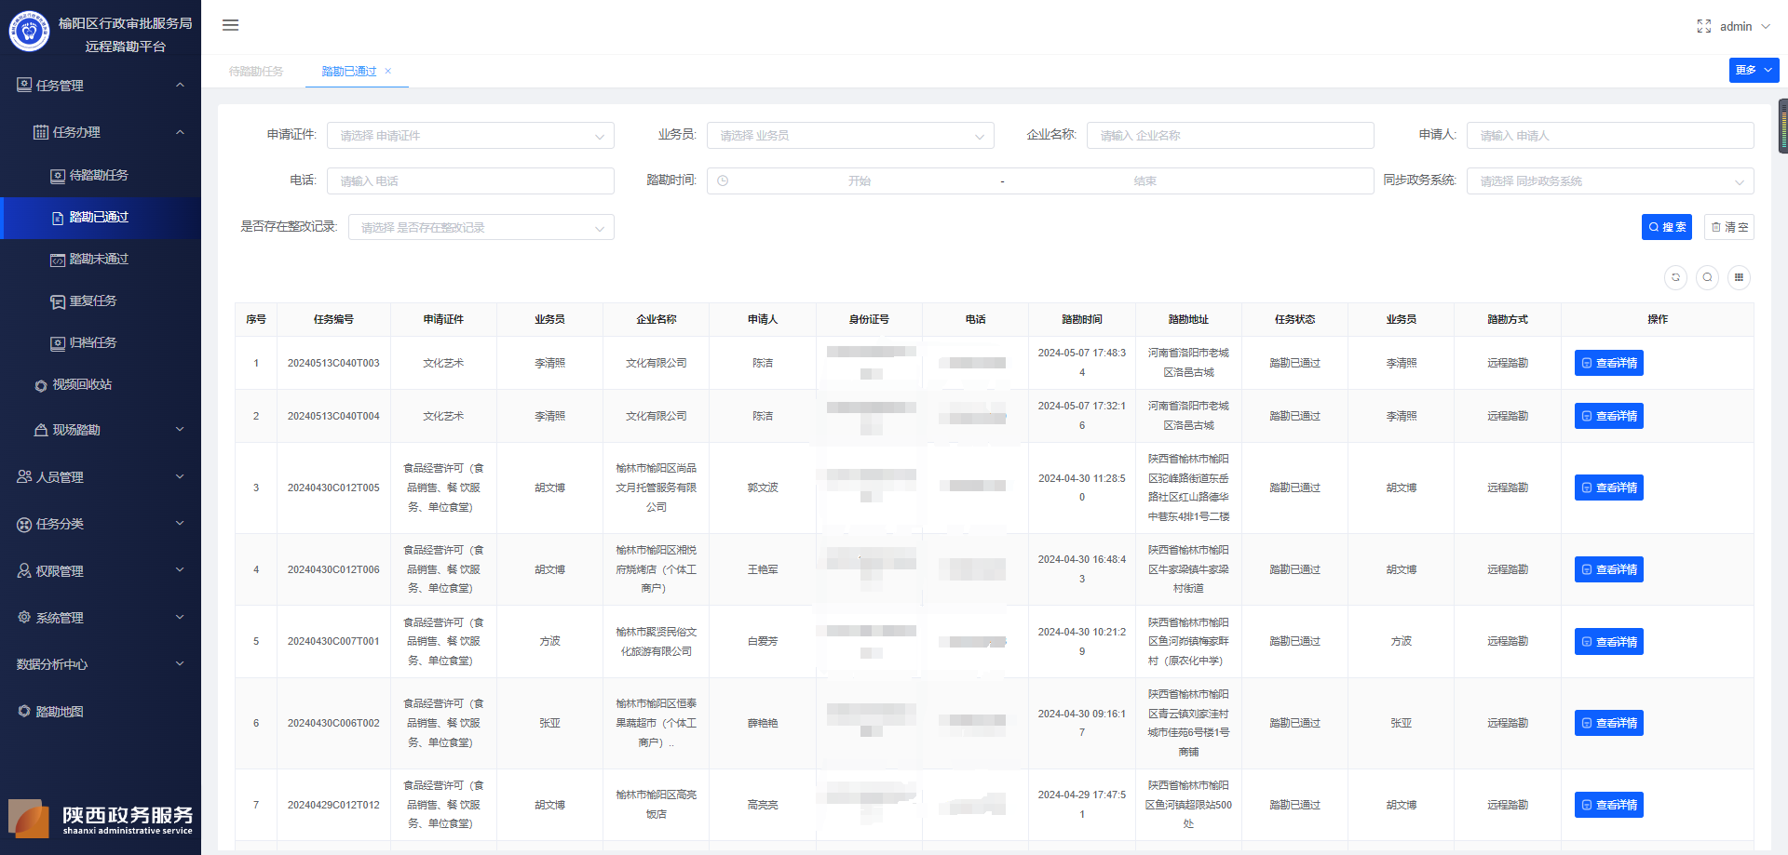The image size is (1788, 855).
Task: View details for task 20240430C012T005
Action: pyautogui.click(x=1609, y=488)
